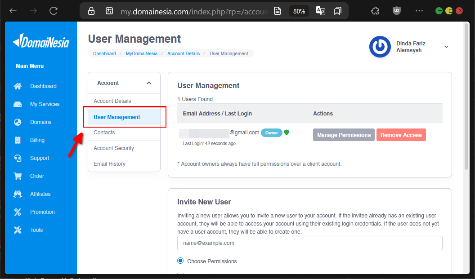
Task: Reload the page with refresh icon
Action: click(54, 11)
